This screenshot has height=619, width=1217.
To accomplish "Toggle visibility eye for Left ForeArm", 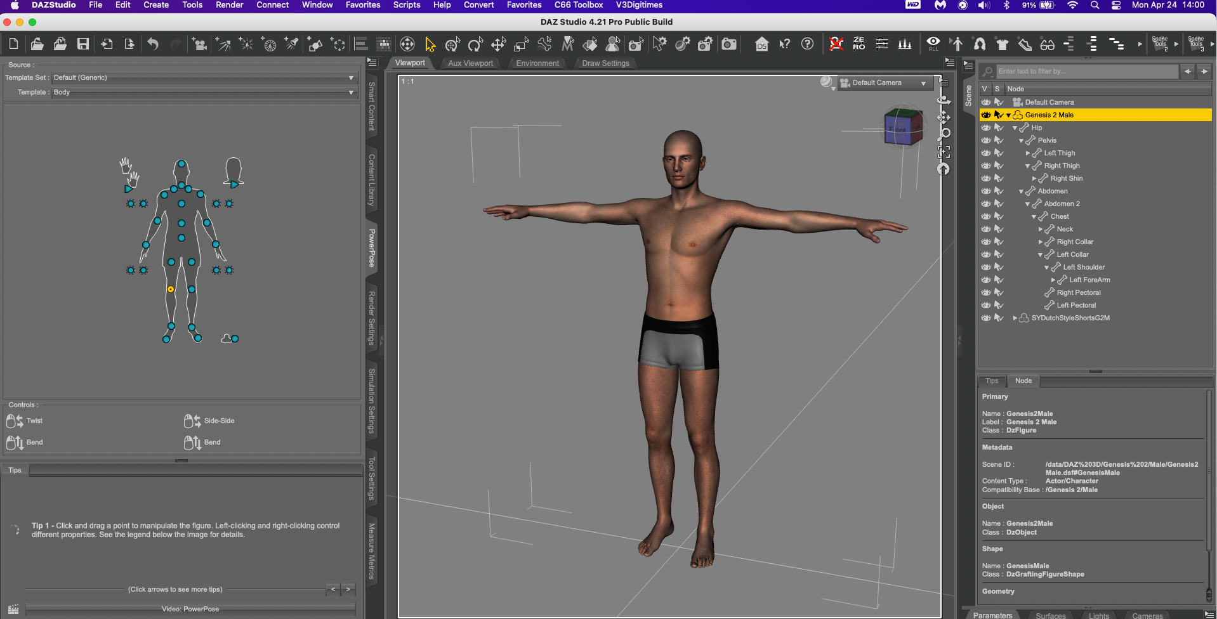I will [985, 280].
